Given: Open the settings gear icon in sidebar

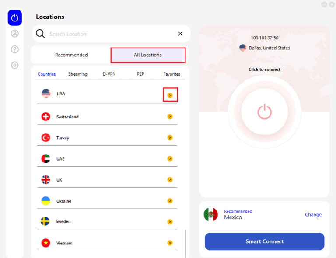Looking at the screenshot, I should pos(15,65).
